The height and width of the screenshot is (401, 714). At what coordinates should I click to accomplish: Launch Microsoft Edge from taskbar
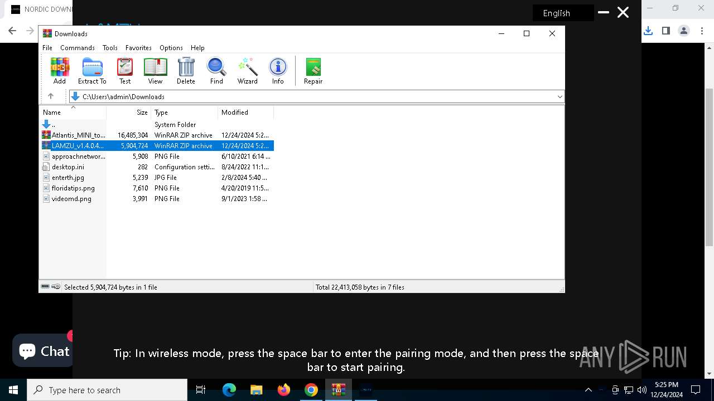coord(229,390)
